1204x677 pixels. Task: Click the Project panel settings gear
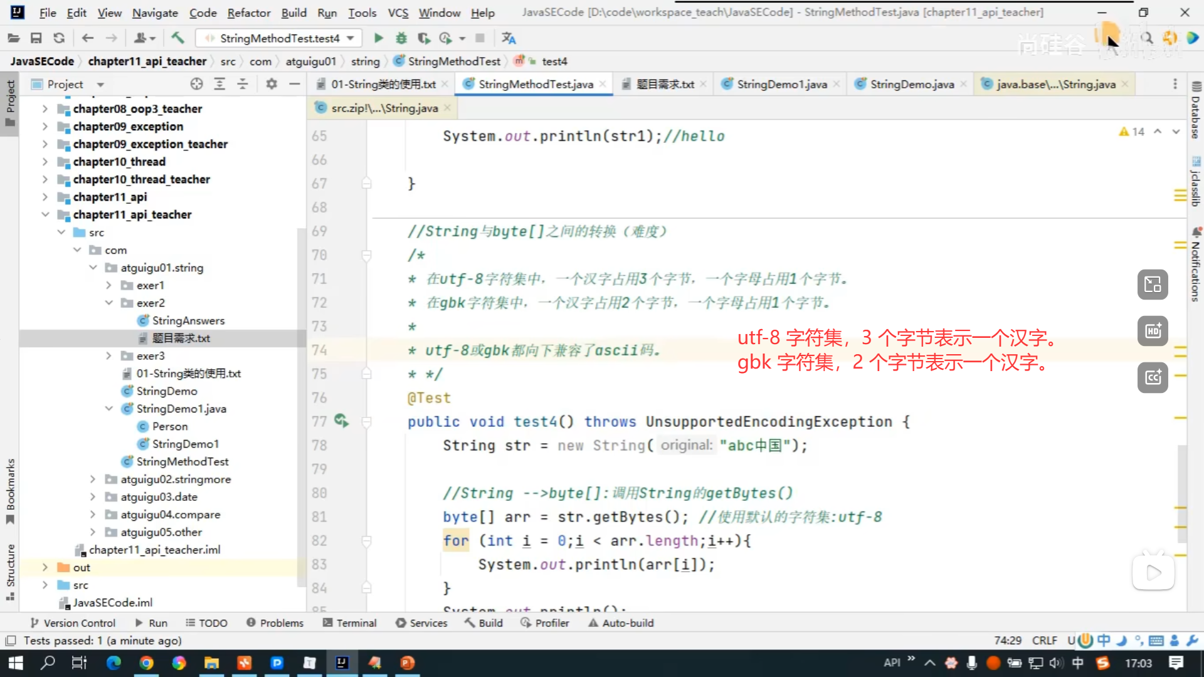click(271, 84)
